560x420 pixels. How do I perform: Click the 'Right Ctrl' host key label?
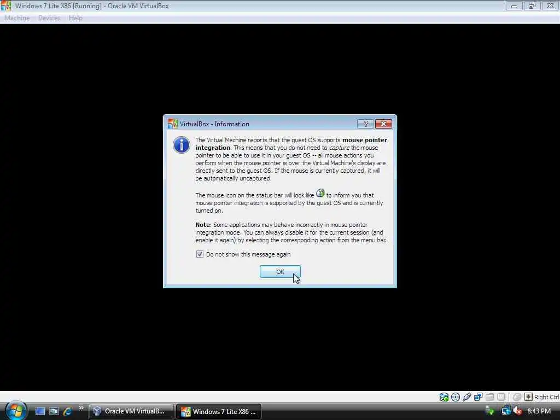click(x=547, y=397)
